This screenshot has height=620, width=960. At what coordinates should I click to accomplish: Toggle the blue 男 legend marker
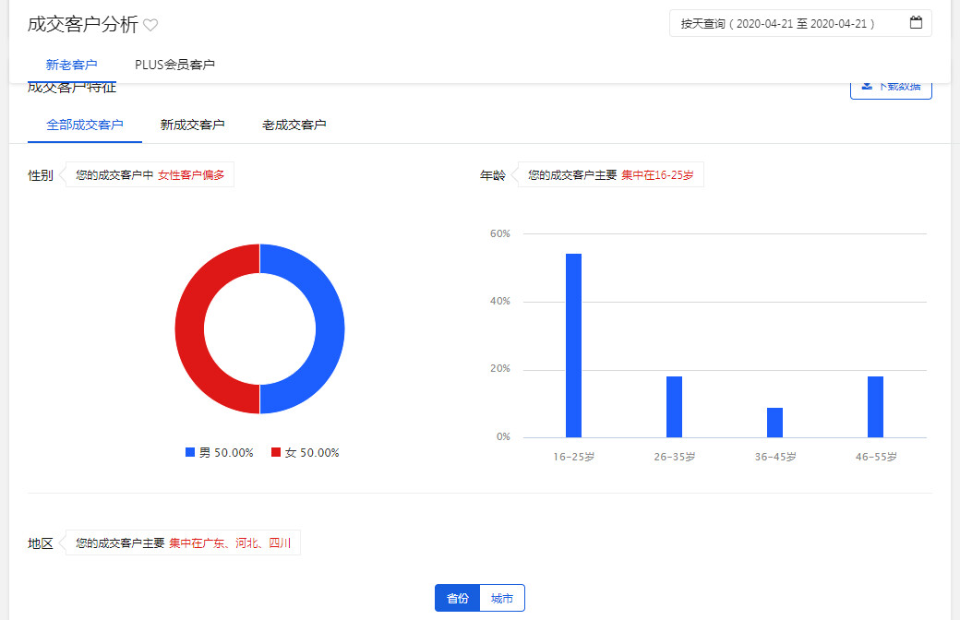click(190, 452)
